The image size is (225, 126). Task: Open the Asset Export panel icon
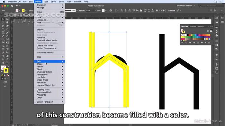tap(217, 68)
